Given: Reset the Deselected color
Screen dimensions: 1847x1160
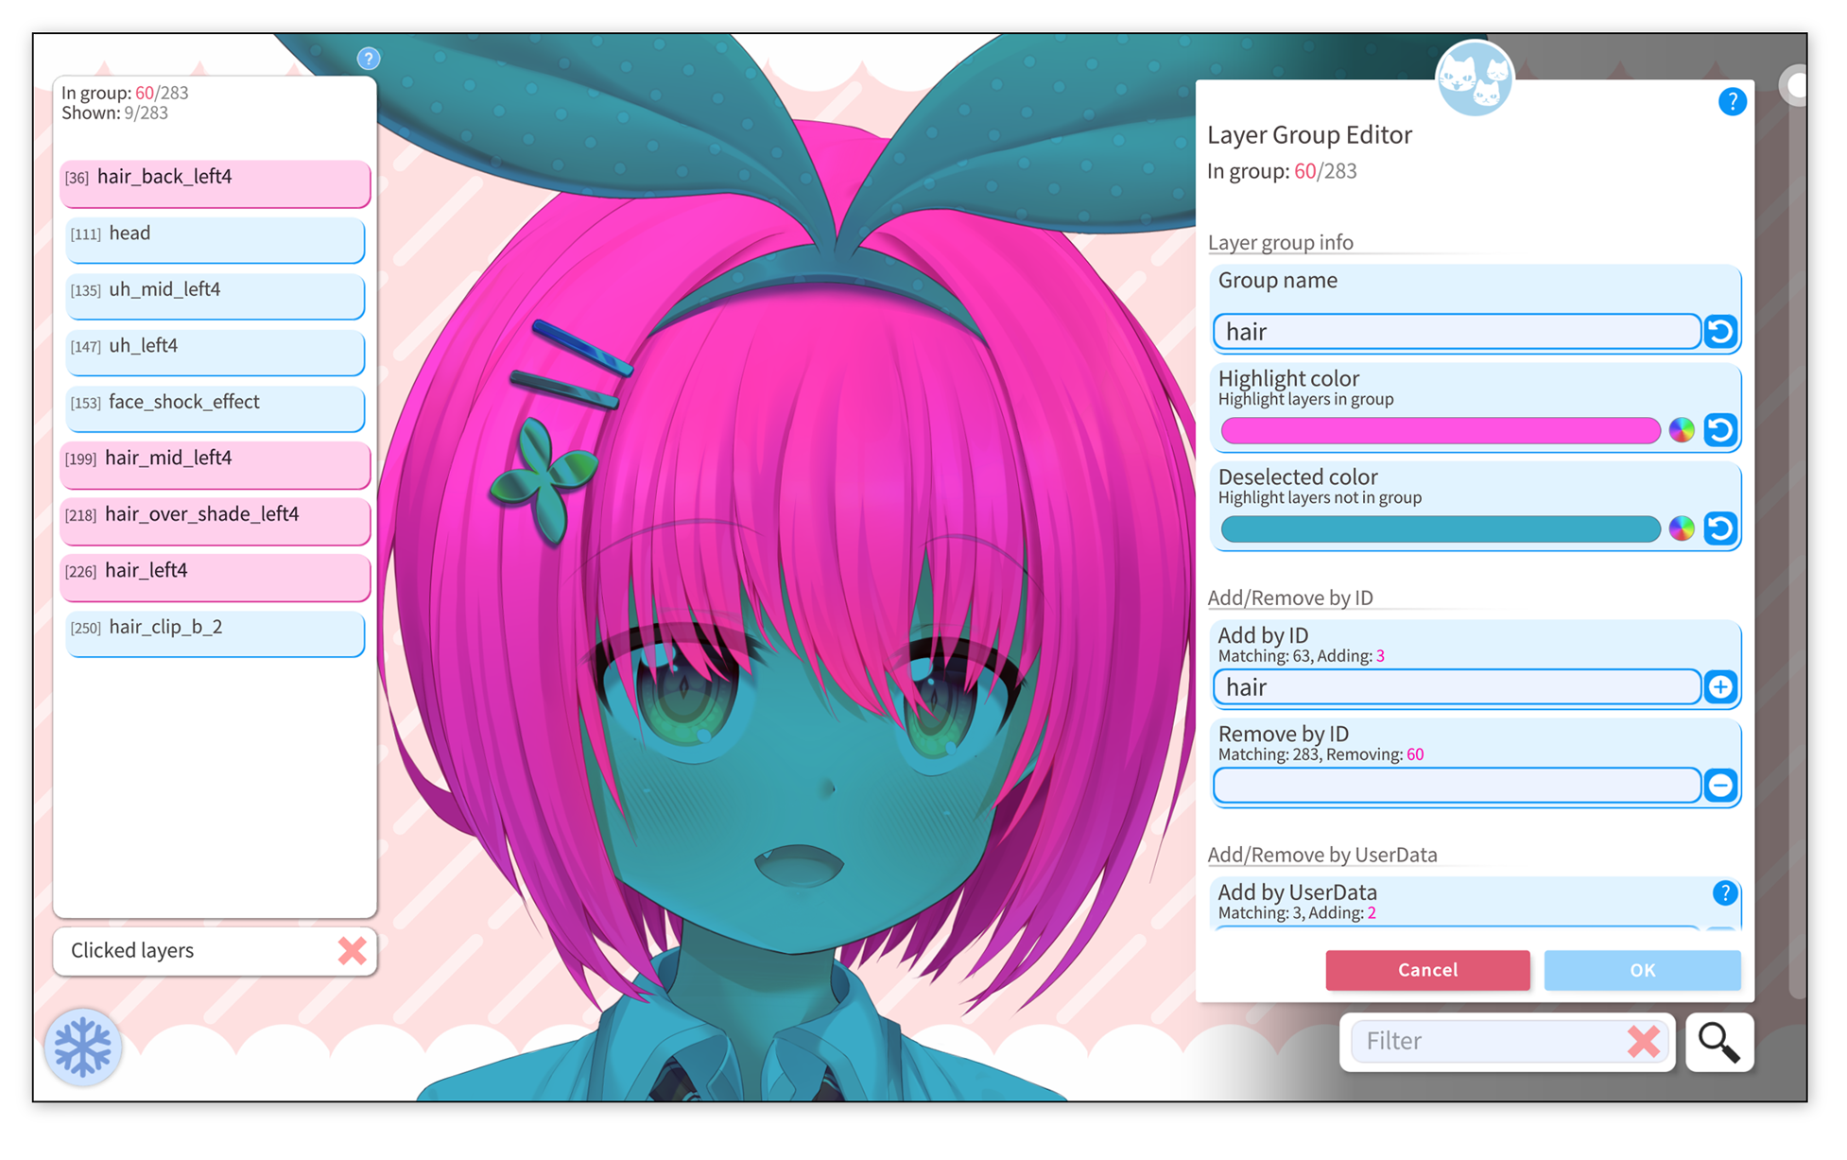Looking at the screenshot, I should 1720,528.
